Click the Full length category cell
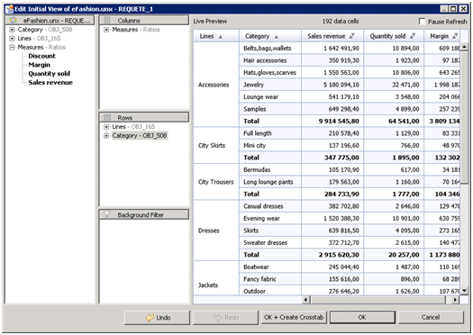Viewport: 473px width, 335px height. pos(270,133)
